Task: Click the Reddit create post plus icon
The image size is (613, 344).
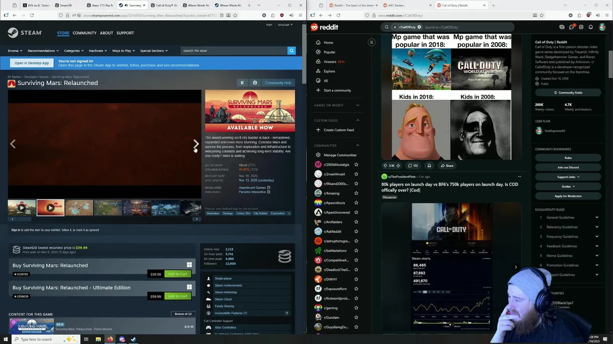Action: click(x=581, y=27)
